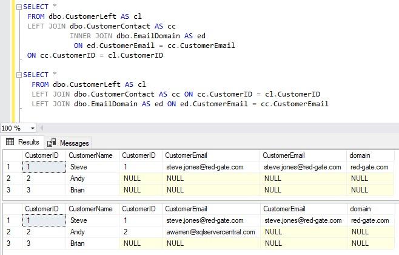399x255 pixels.
Task: Open the 100 % zoom dropdown
Action: (32, 128)
